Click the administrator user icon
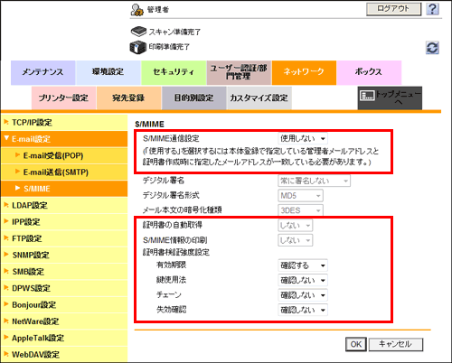Viewport: 452px width, 363px height. [137, 10]
